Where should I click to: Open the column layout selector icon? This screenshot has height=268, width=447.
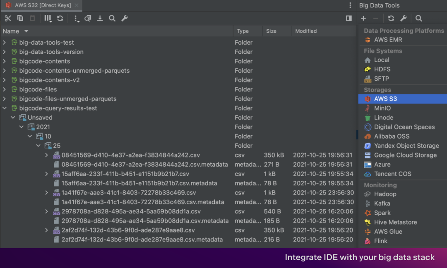pos(48,19)
